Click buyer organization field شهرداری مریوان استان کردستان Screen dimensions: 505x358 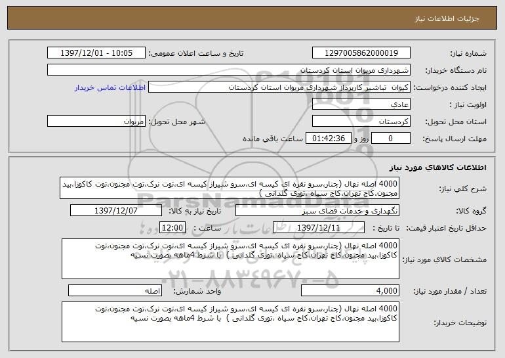pyautogui.click(x=229, y=70)
